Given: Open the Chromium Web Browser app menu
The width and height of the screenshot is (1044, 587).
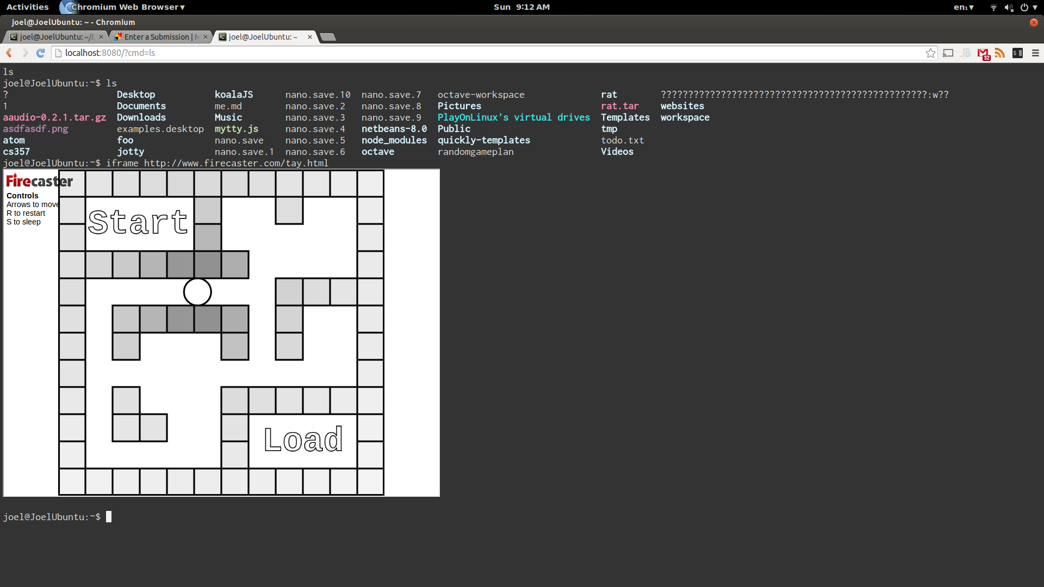Looking at the screenshot, I should point(128,7).
